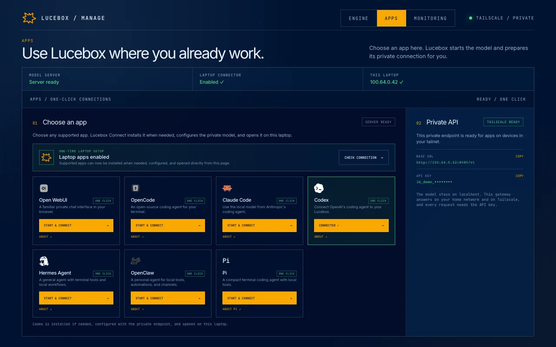This screenshot has height=347, width=556.
Task: Start & Connect Pi
Action: point(259,298)
